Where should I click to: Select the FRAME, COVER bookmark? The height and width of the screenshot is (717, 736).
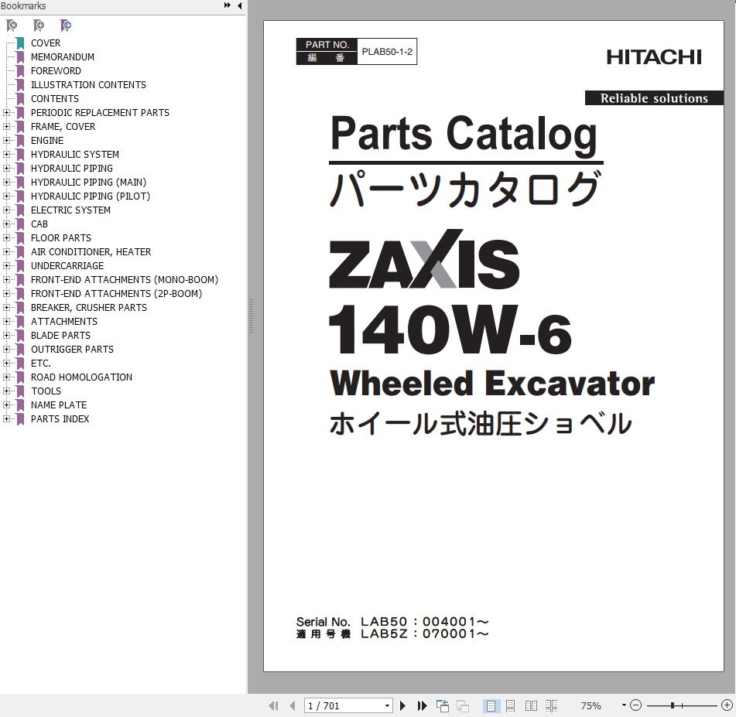pos(63,127)
